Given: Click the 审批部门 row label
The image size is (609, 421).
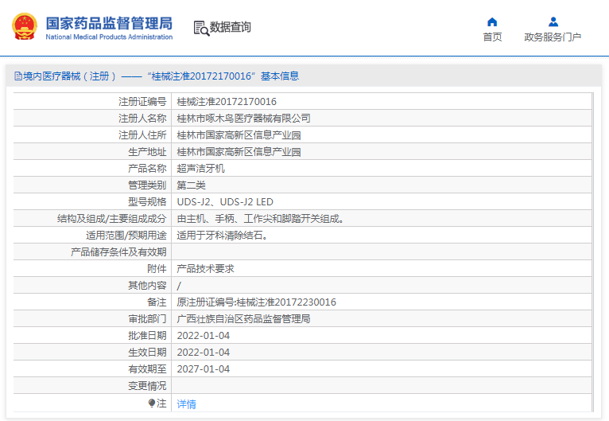Looking at the screenshot, I should [x=147, y=319].
